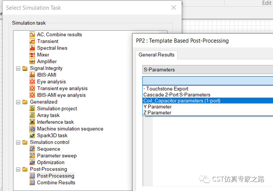This screenshot has width=273, height=191.
Task: Click the Transient task icon
Action: [x=32, y=41]
